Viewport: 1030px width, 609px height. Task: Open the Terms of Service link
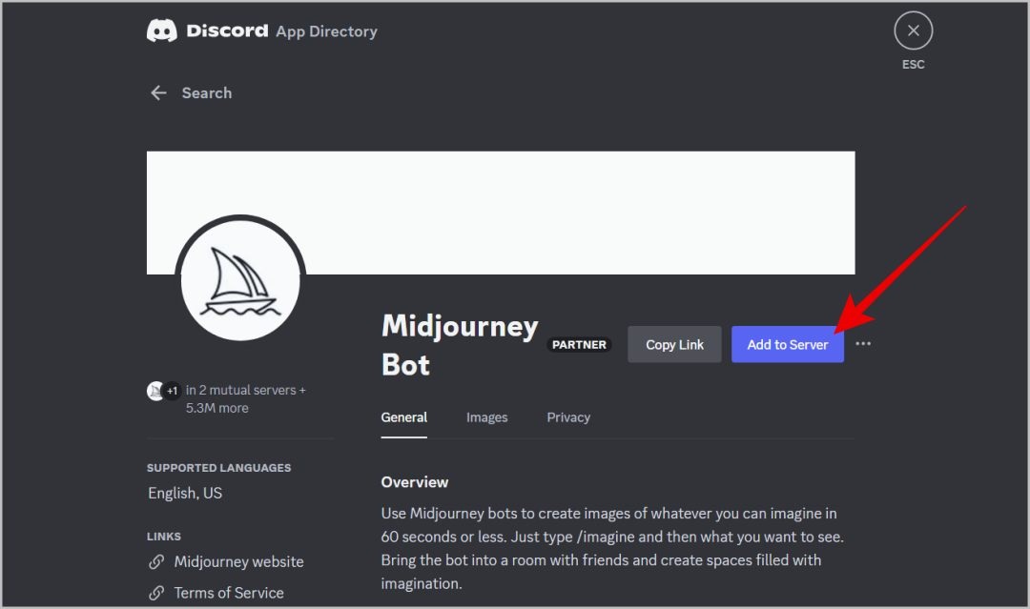pyautogui.click(x=228, y=592)
